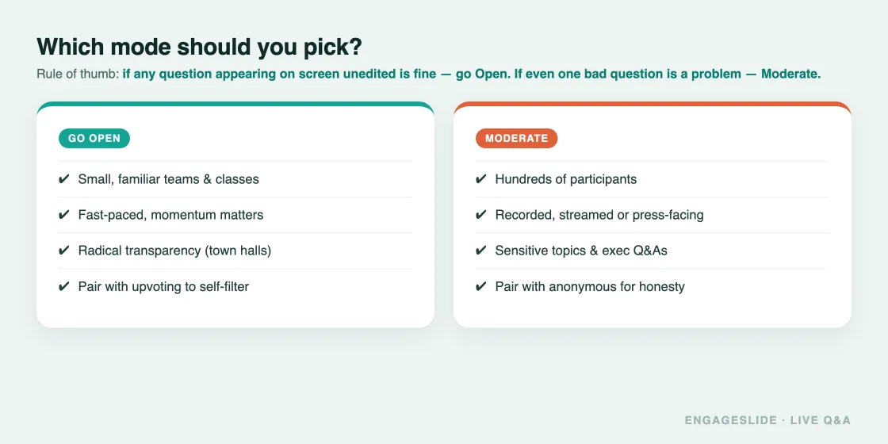The image size is (888, 444).
Task: Click the ENGAGESLIDE · LIVE Q&A footer label
Action: click(767, 420)
